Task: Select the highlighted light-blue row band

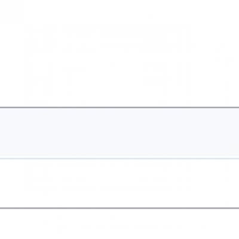Action: click(x=119, y=133)
